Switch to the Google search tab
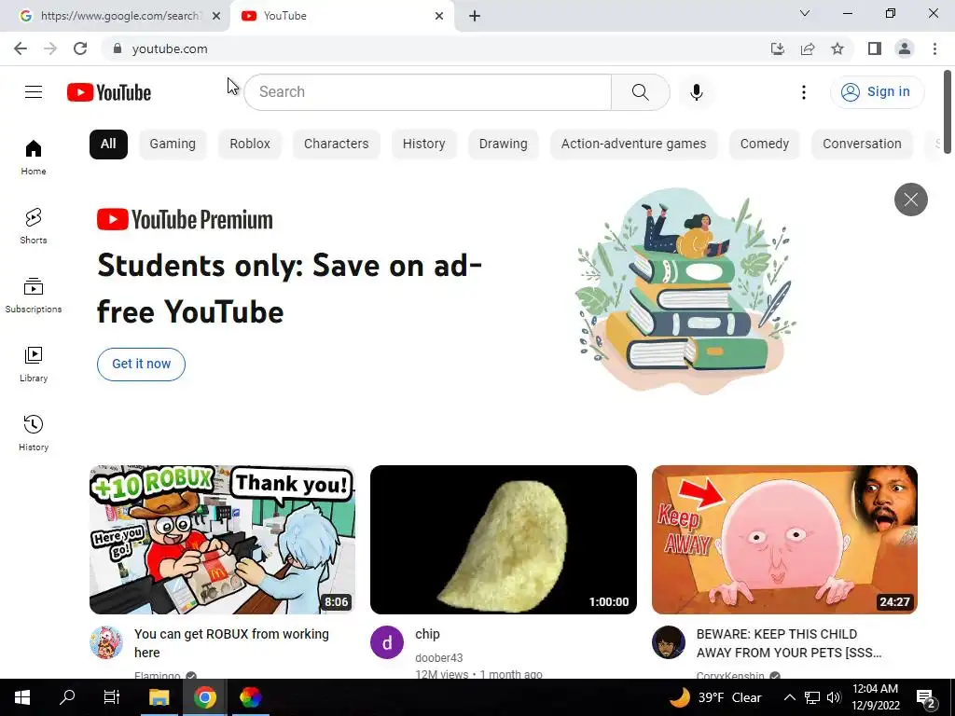 115,16
